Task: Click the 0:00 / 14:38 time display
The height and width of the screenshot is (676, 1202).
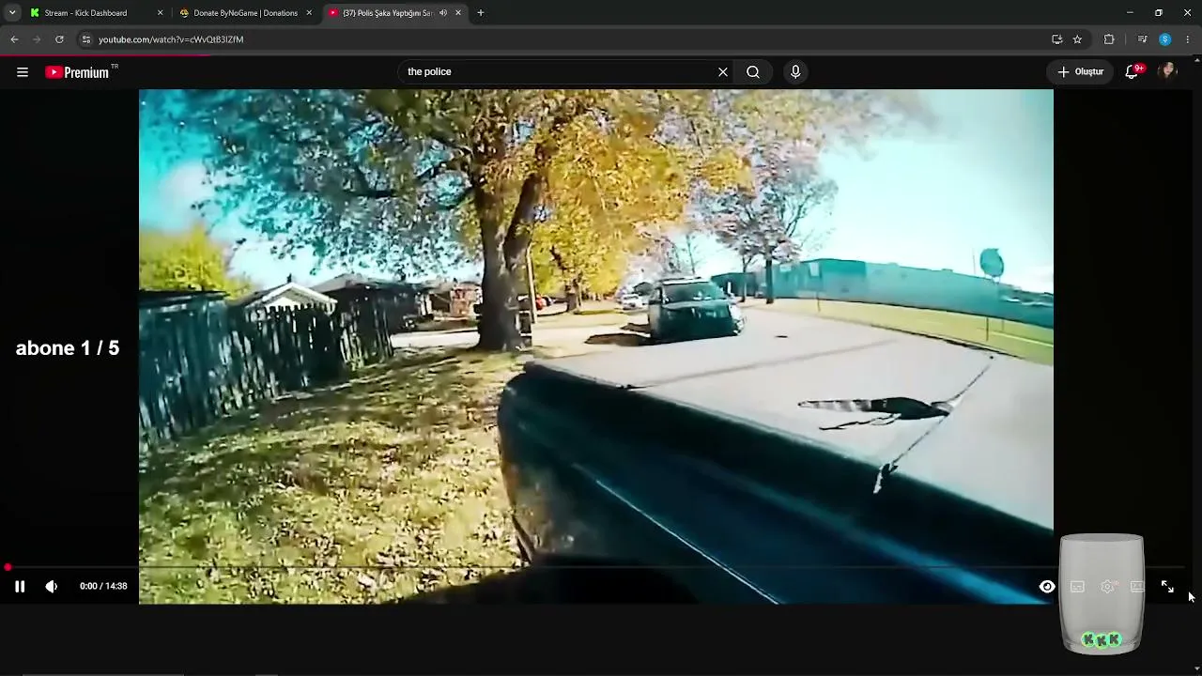Action: tap(103, 587)
